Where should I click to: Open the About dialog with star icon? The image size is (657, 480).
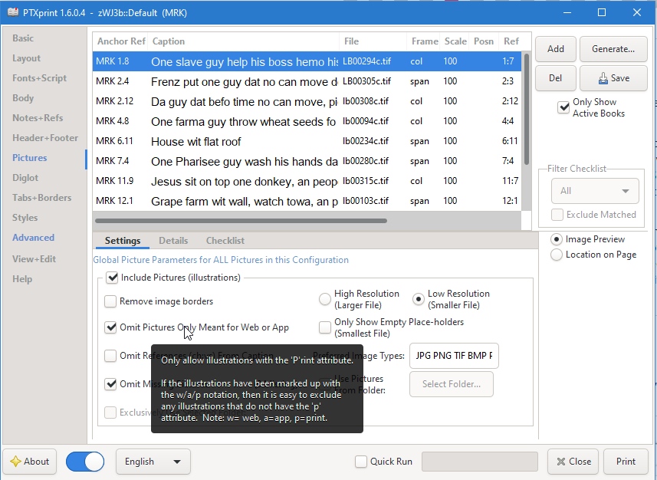[x=29, y=462]
